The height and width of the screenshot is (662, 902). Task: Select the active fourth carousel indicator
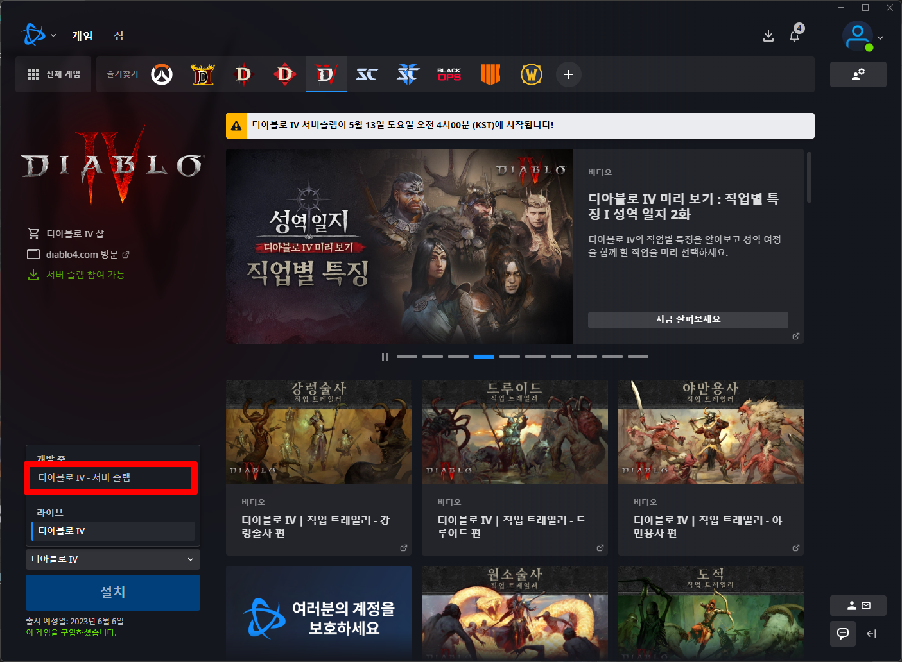[484, 357]
